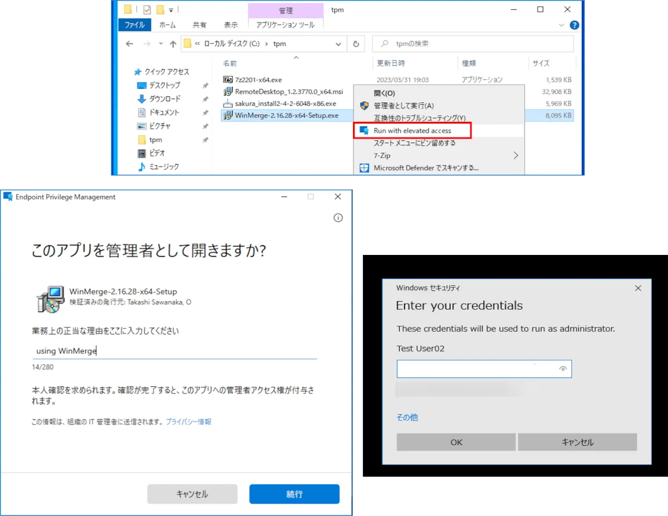
Task: Sort by 名前 column header
Action: coord(230,63)
